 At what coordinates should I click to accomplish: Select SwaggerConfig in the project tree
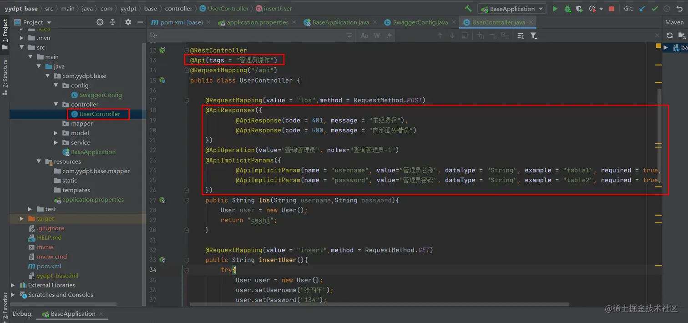[101, 95]
